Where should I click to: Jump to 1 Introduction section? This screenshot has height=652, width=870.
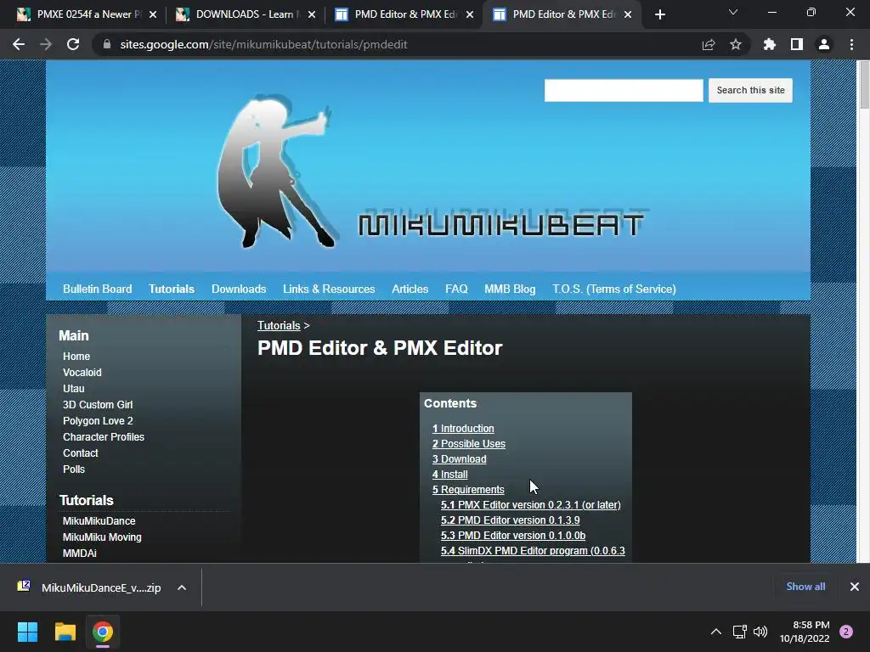tap(463, 429)
